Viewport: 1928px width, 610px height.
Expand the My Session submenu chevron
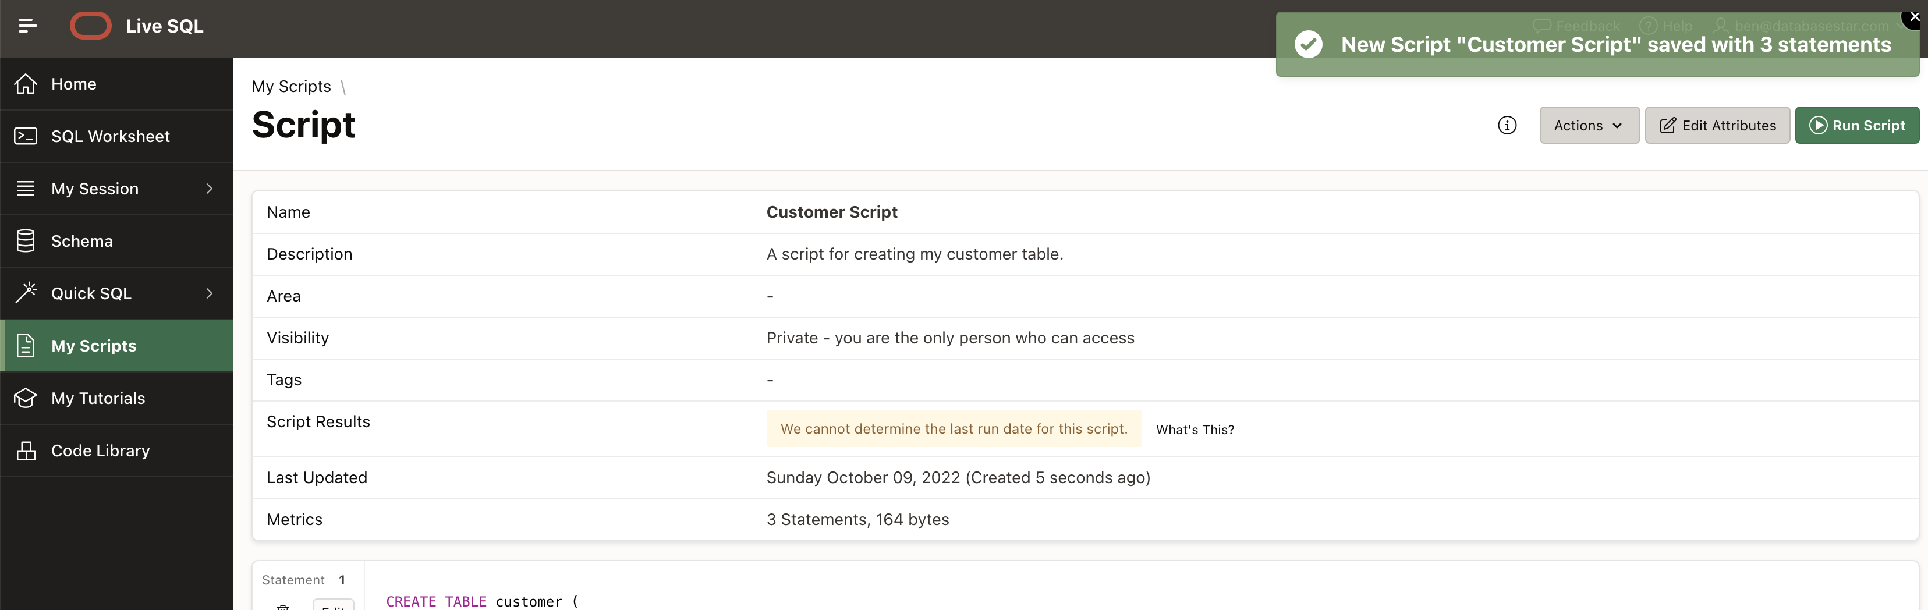tap(209, 189)
